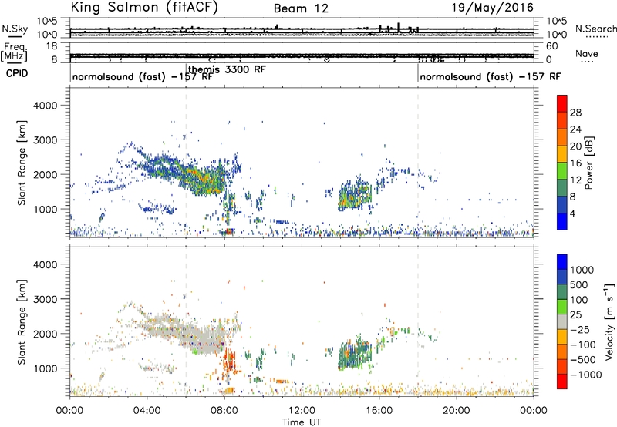Click the 28 tick on Power colorbar
The image size is (617, 427).
point(575,113)
